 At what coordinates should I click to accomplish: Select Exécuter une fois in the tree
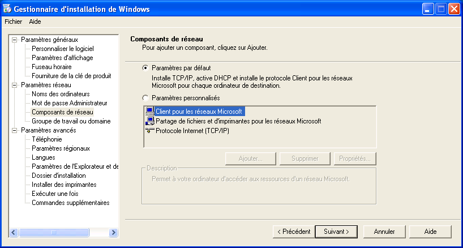(55, 194)
